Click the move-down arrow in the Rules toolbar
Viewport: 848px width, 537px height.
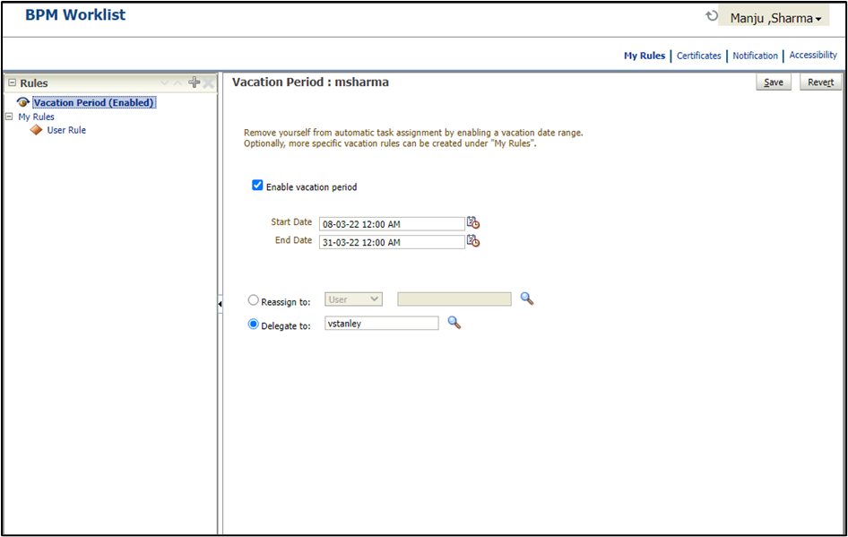point(164,82)
